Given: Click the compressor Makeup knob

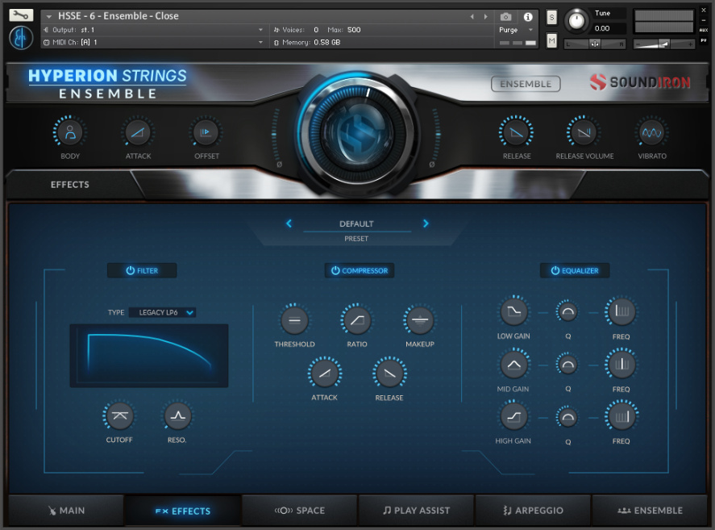Looking at the screenshot, I should click(419, 320).
